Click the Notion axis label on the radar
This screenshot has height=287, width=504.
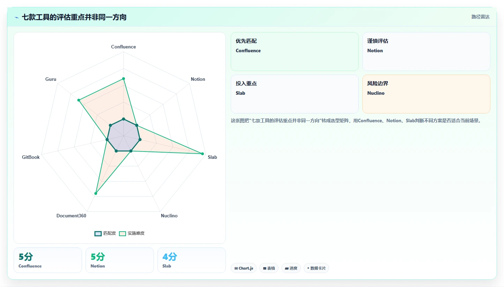pyautogui.click(x=198, y=79)
